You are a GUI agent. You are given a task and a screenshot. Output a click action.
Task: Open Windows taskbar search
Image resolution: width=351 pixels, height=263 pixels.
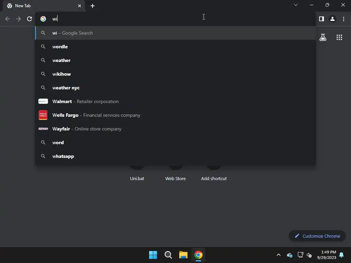(x=168, y=255)
